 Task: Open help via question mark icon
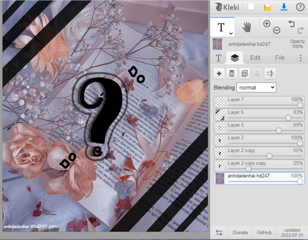pyautogui.click(x=300, y=7)
